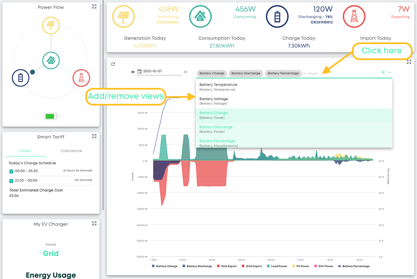Viewport: 417px width, 279px height.
Task: Expand the Power Flow panel
Action: (94, 7)
